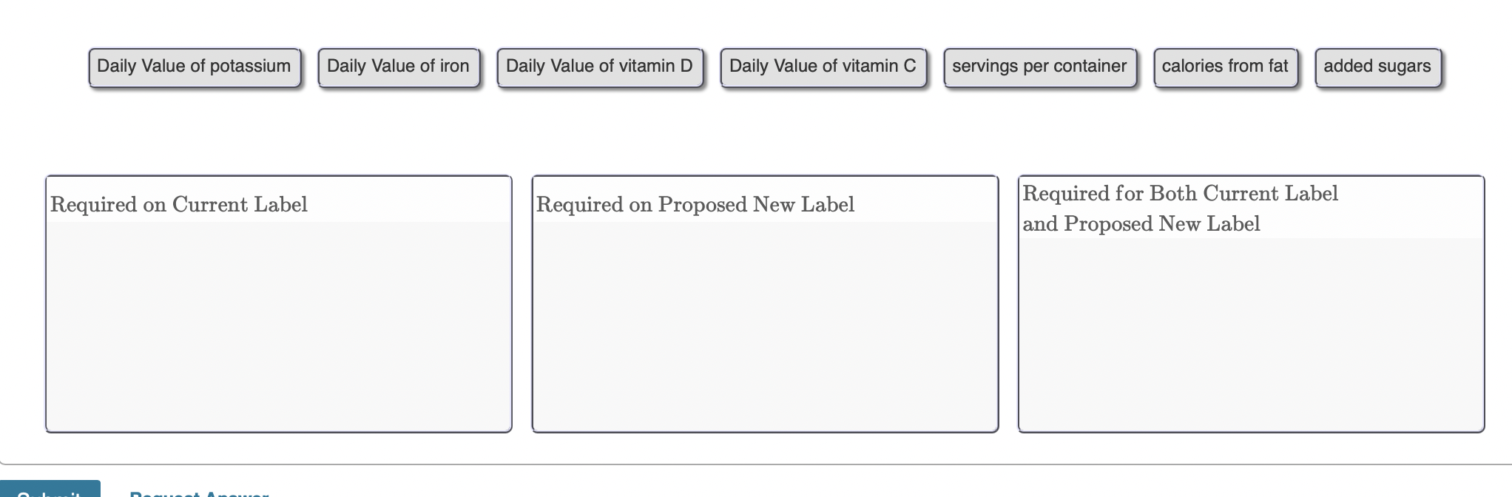Select the Daily Value of vitamin C item
This screenshot has width=1512, height=497.
pyautogui.click(x=823, y=67)
